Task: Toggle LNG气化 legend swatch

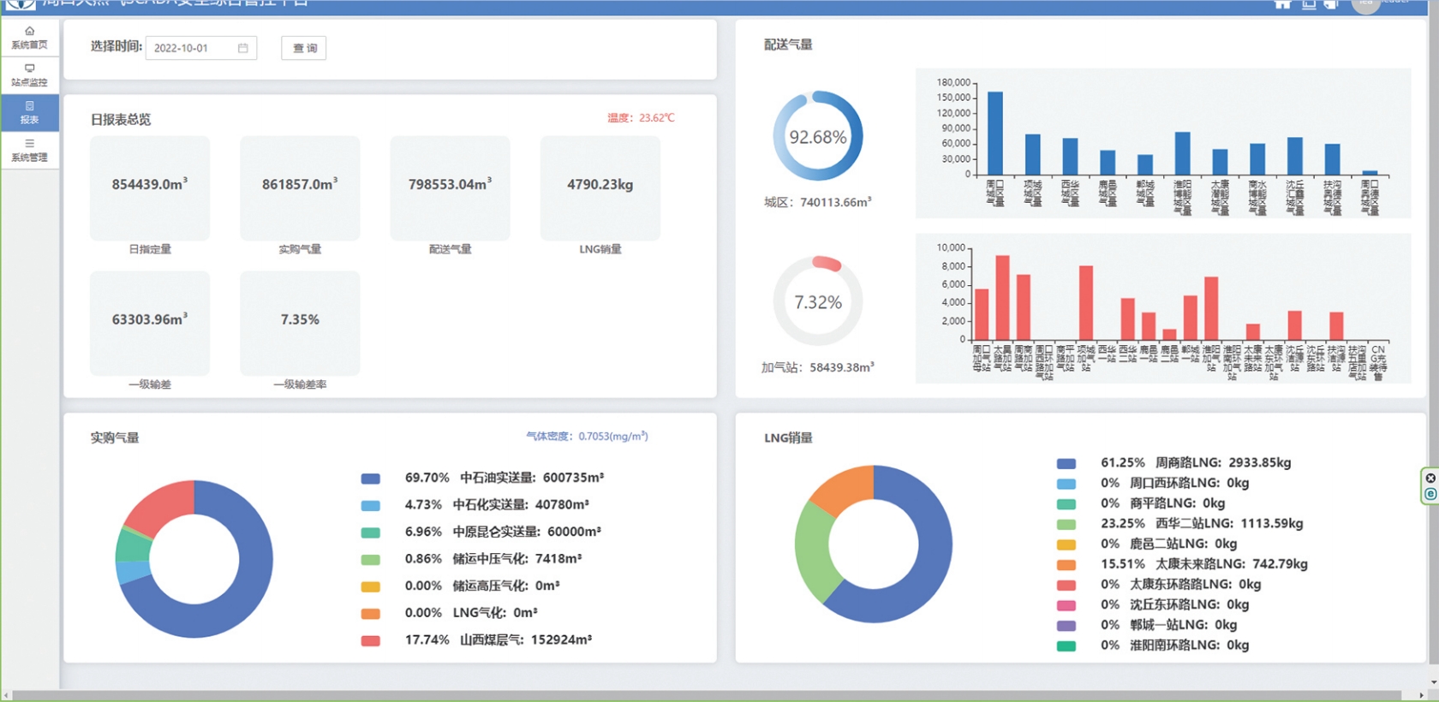Action: pyautogui.click(x=370, y=614)
